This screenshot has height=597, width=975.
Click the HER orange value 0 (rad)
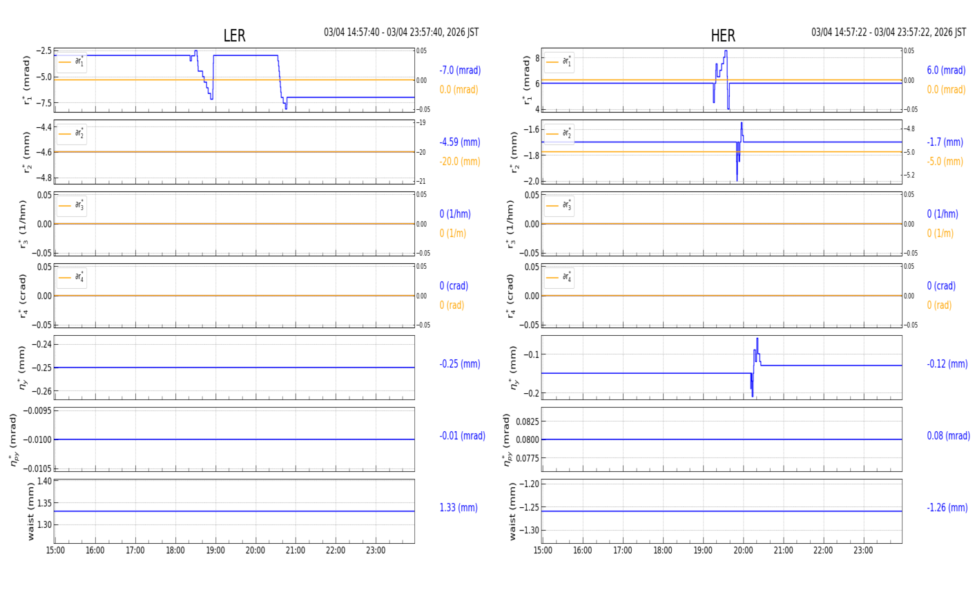pyautogui.click(x=939, y=305)
